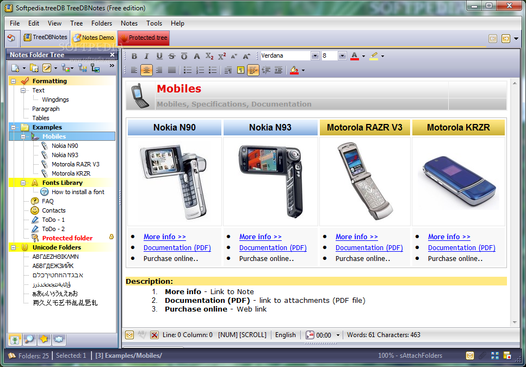Open the font color dropdown arrow
This screenshot has height=367, width=526.
(x=363, y=57)
